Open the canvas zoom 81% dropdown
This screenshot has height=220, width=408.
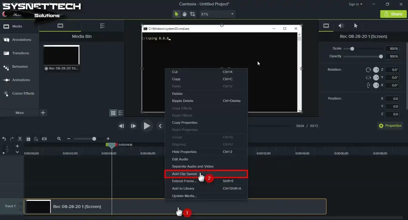pos(217,14)
